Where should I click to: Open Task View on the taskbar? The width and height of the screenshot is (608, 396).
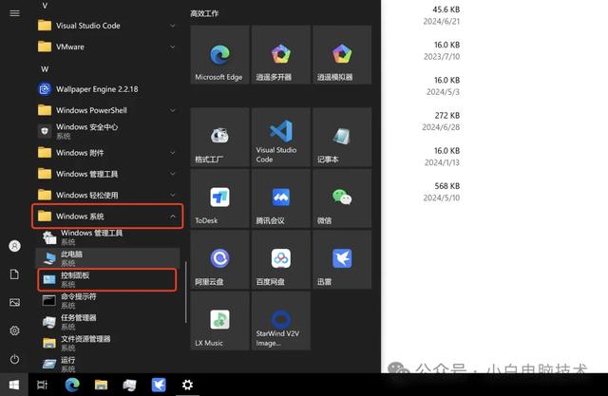click(x=42, y=385)
